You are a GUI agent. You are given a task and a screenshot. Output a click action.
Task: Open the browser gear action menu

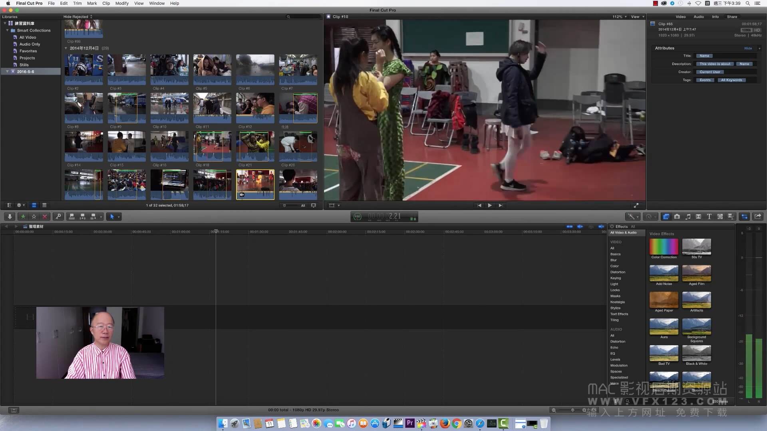20,205
